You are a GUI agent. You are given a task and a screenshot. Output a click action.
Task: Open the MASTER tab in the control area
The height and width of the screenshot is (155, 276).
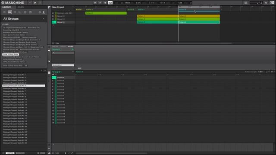point(55,46)
